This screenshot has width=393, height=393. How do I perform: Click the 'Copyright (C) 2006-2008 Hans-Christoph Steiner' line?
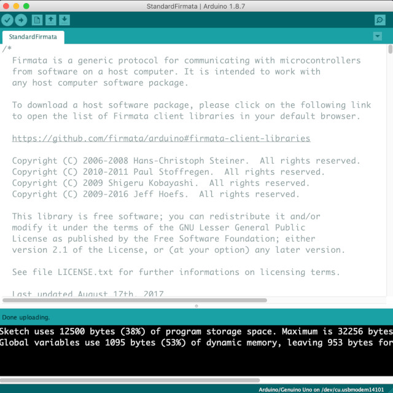point(186,161)
